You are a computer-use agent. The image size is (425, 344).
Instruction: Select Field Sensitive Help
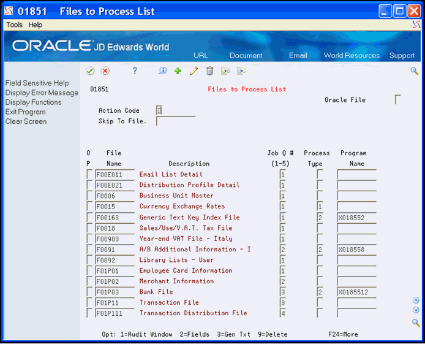[x=37, y=83]
